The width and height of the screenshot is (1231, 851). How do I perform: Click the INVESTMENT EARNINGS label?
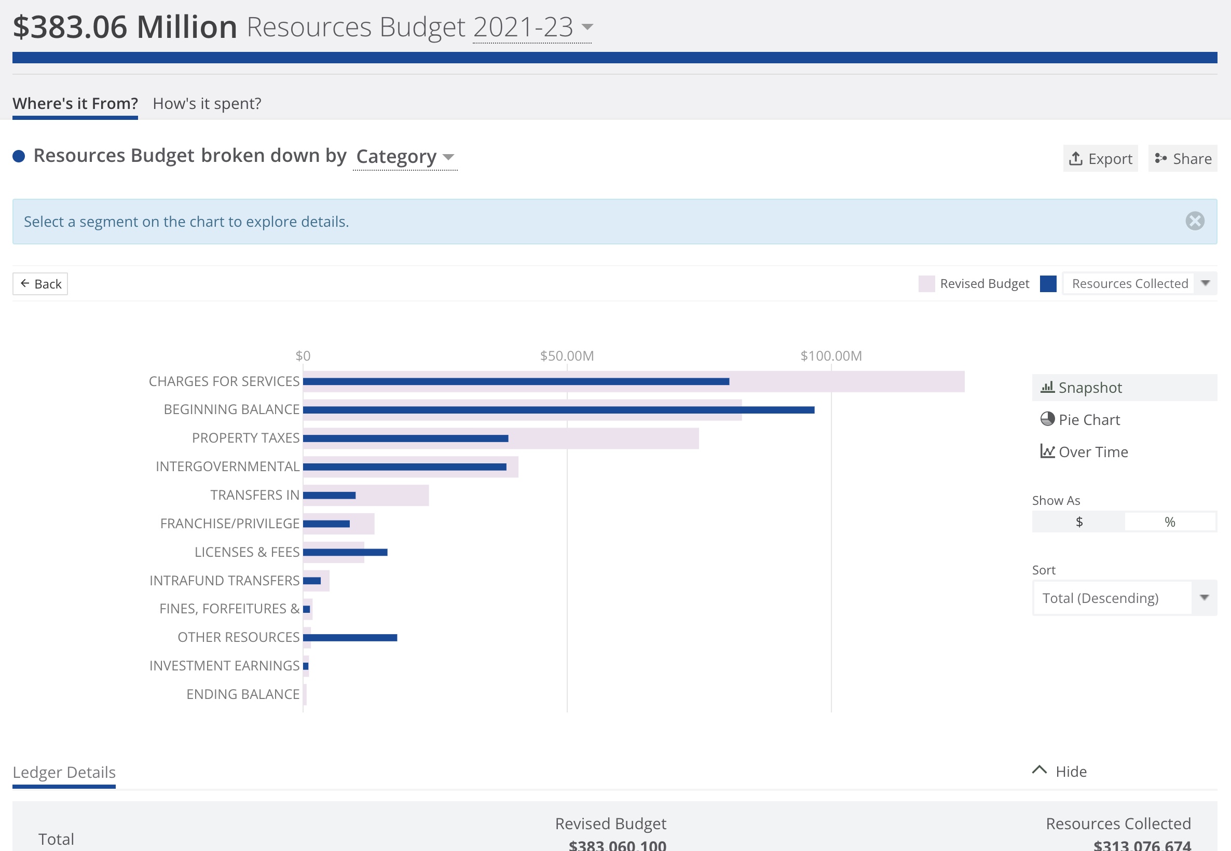(x=224, y=665)
